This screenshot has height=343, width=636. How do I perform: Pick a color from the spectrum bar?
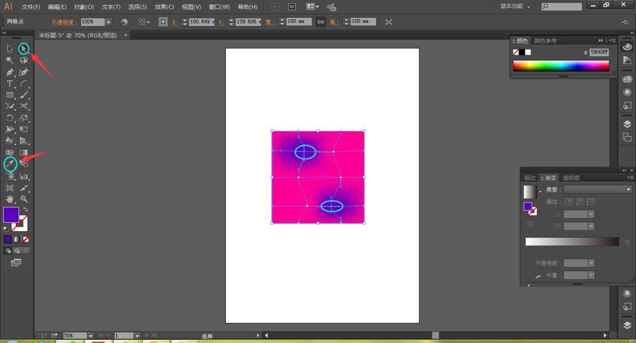(561, 66)
